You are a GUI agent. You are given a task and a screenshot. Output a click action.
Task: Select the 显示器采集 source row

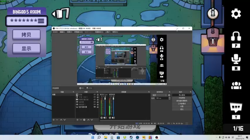(87, 107)
